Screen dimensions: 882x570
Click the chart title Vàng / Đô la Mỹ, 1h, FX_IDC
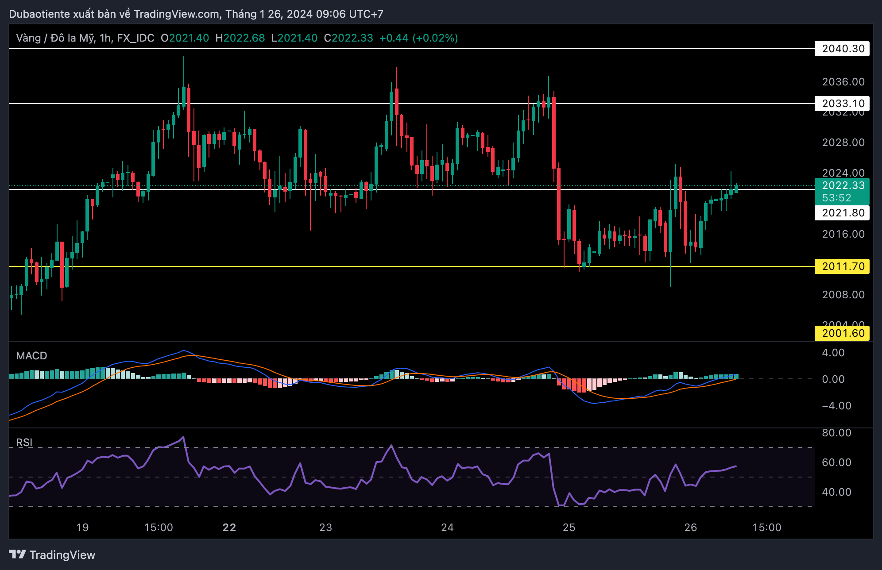(85, 38)
